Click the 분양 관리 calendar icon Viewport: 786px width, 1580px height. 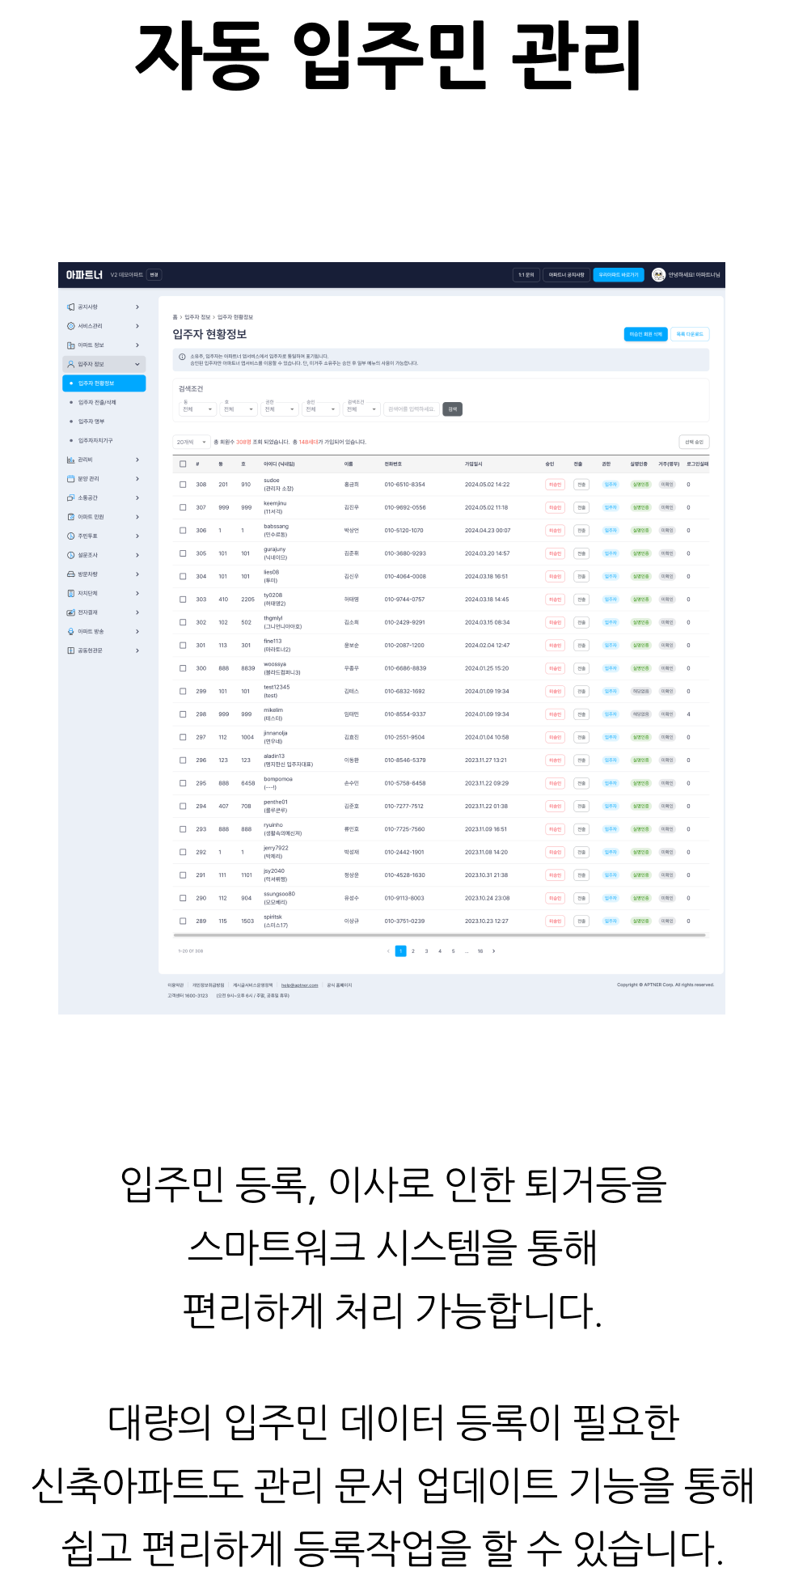click(71, 479)
